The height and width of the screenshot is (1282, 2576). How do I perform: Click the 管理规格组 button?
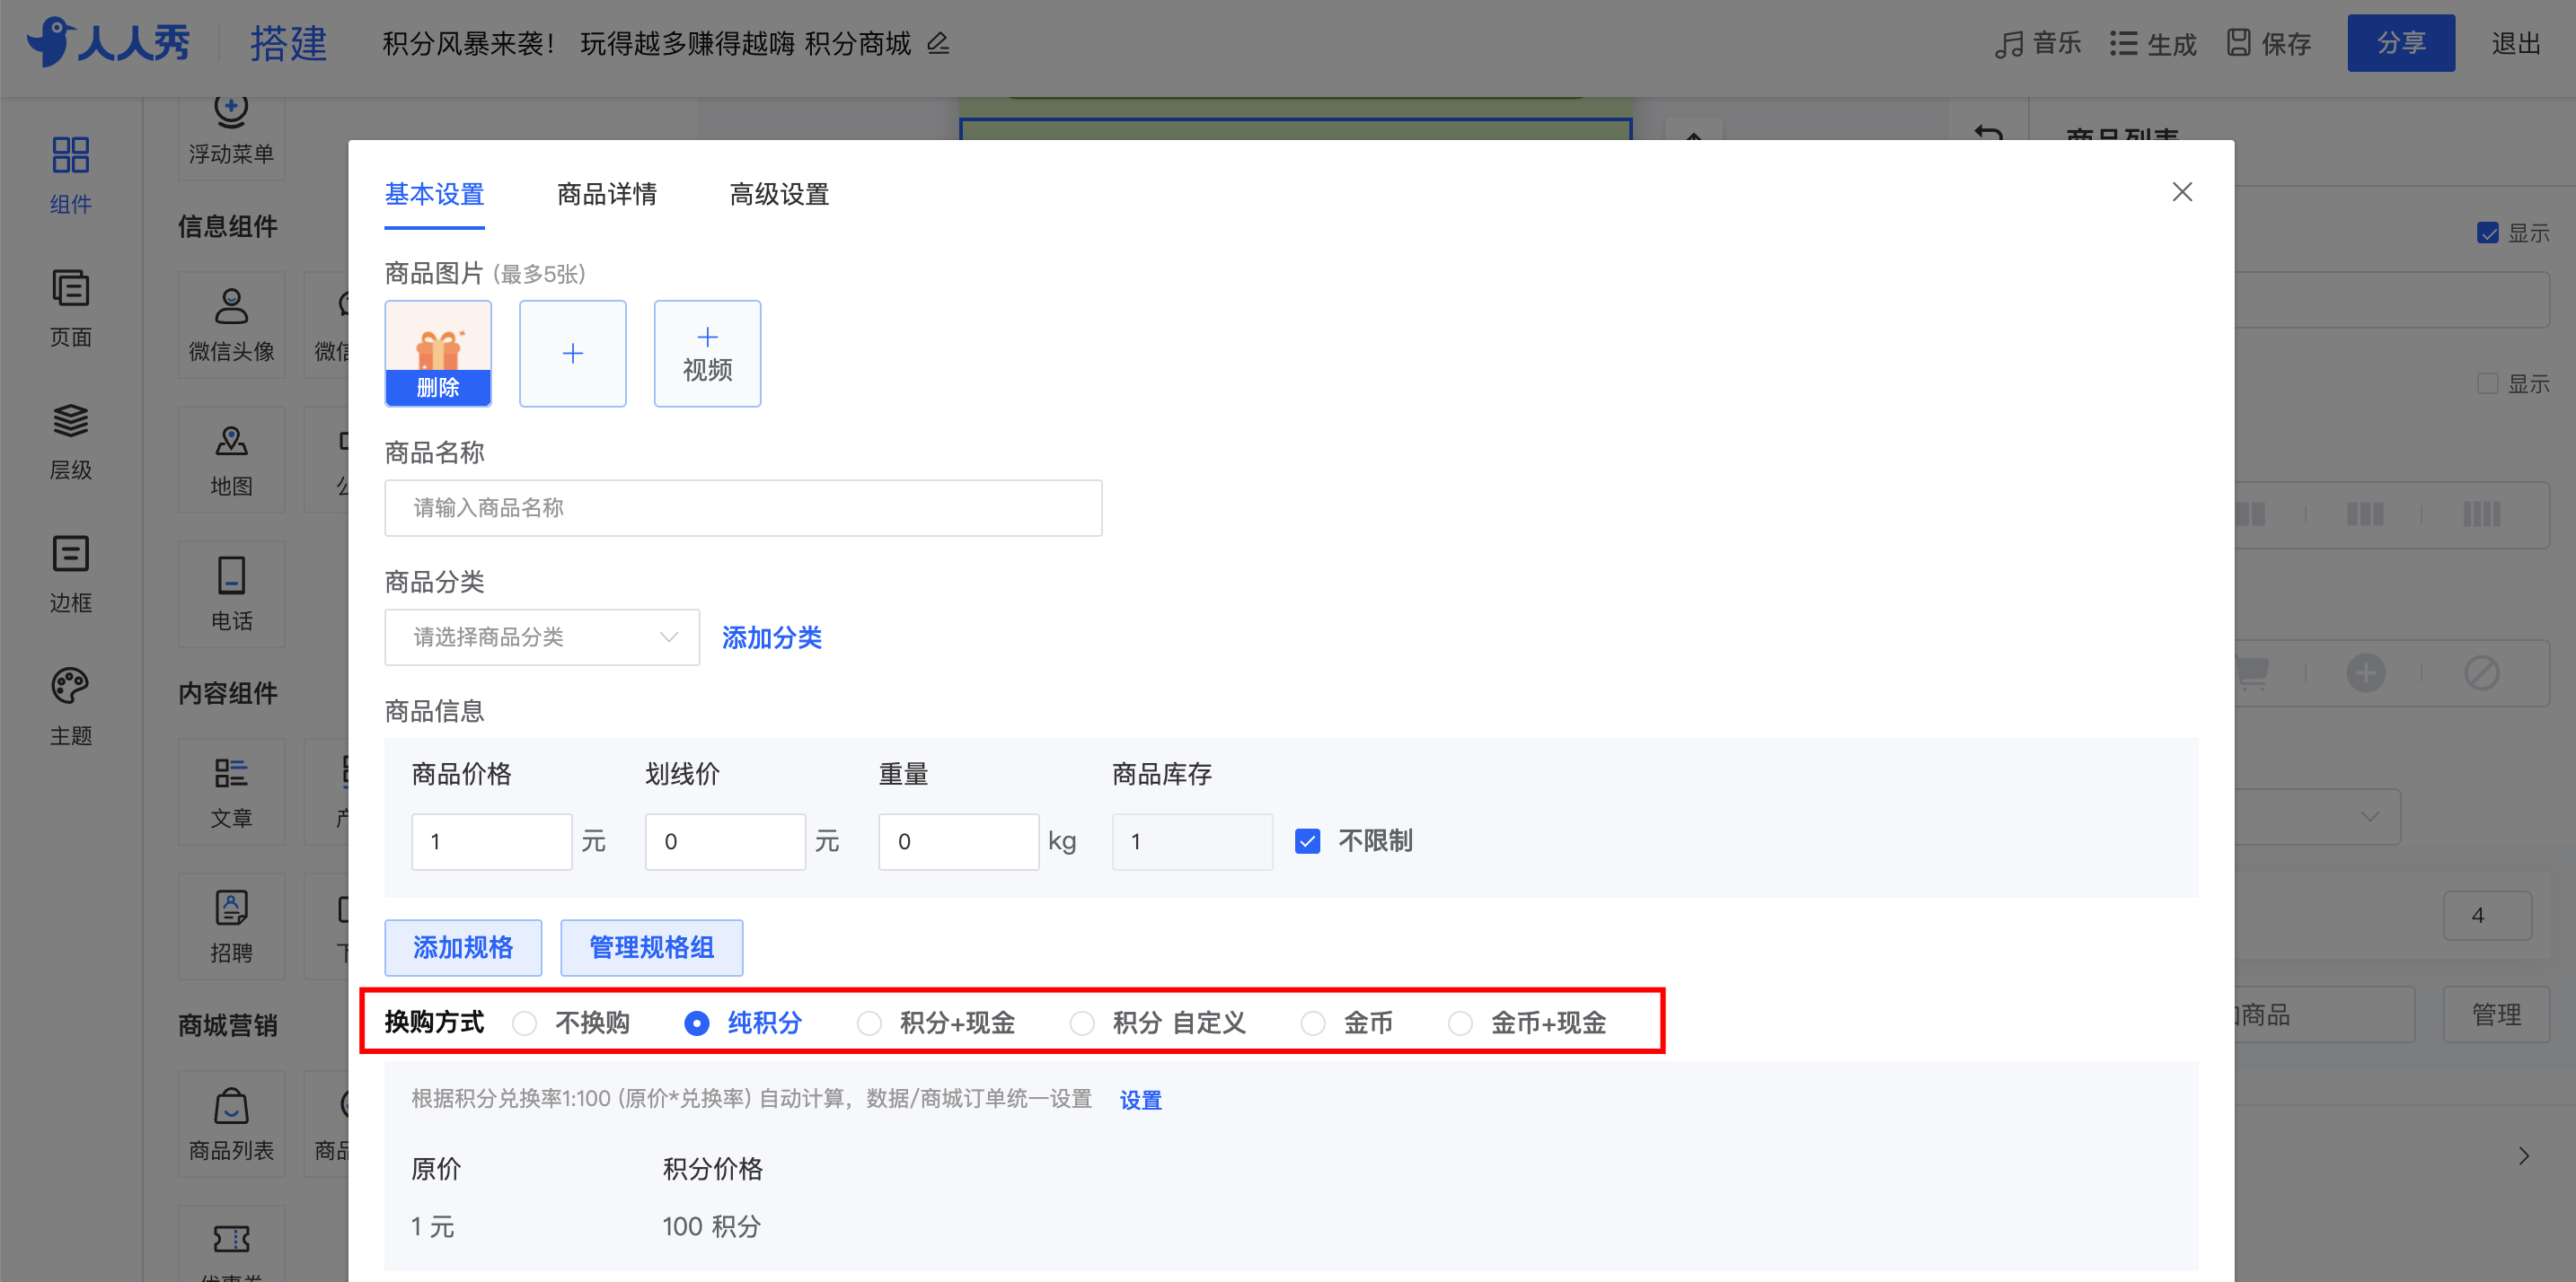[652, 947]
